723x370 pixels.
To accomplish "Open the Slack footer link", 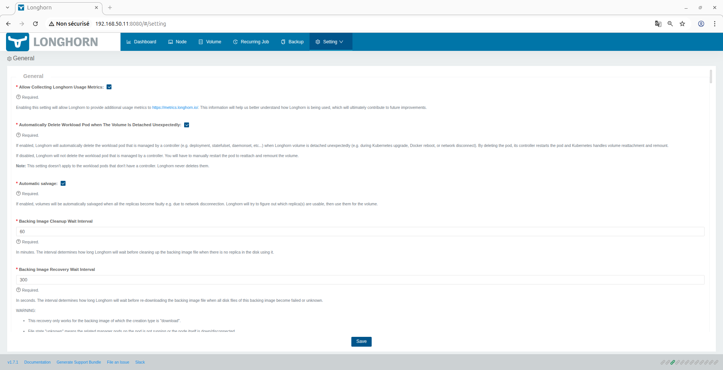I will (140, 362).
